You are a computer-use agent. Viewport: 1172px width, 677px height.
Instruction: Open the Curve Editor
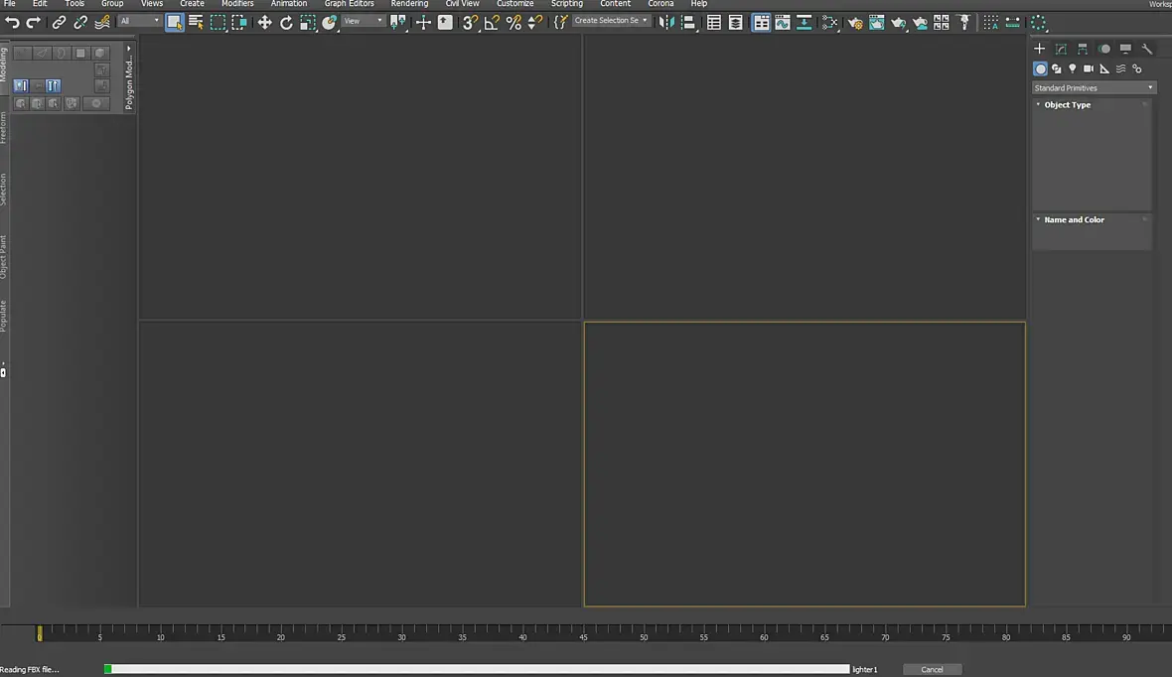click(782, 23)
